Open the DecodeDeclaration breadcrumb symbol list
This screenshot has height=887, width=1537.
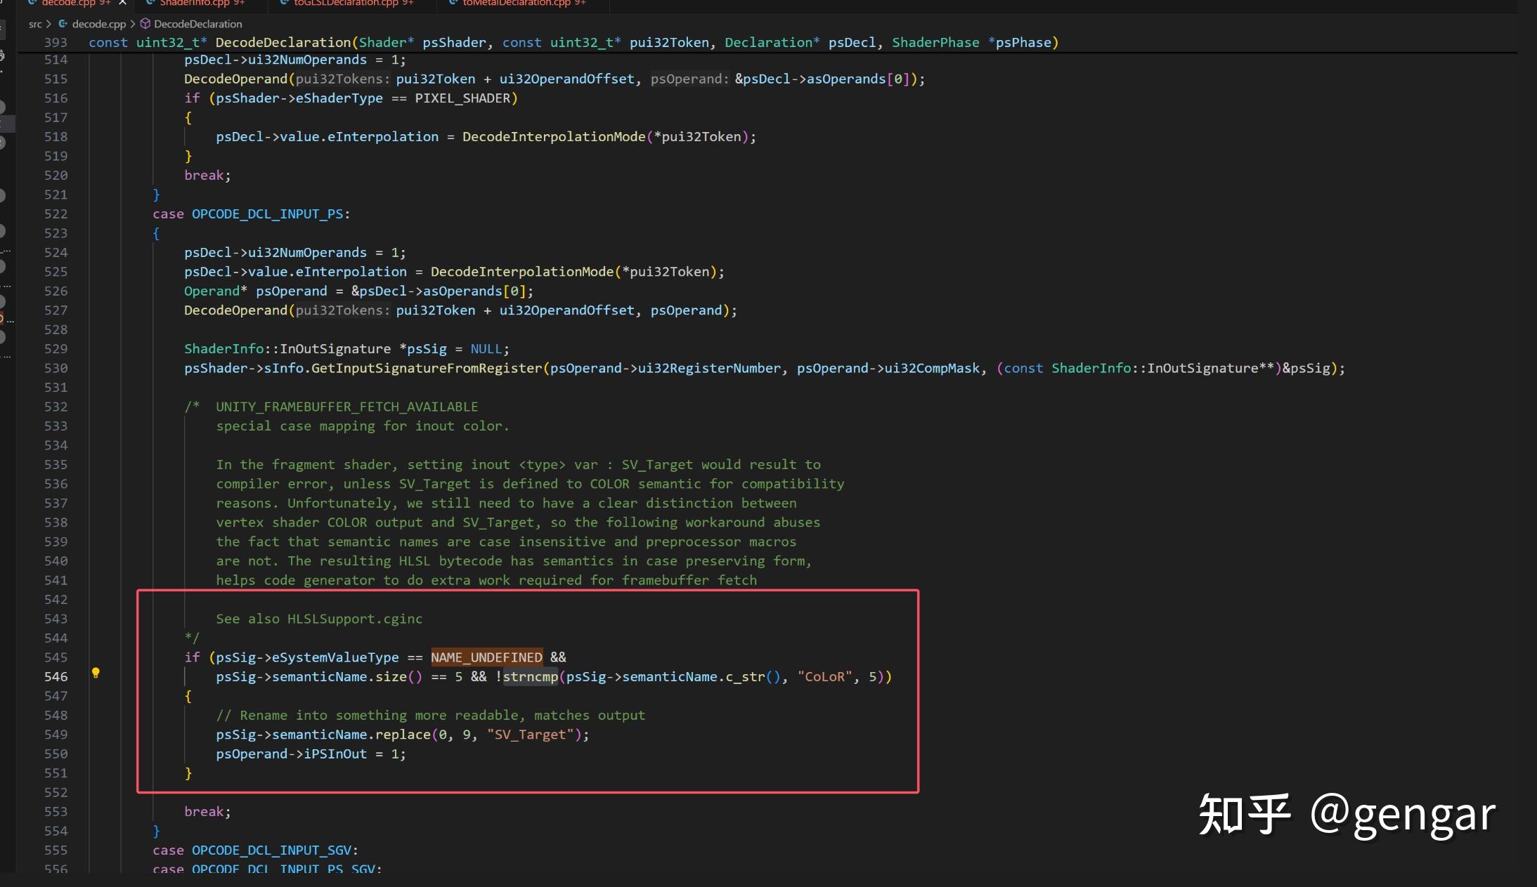[x=197, y=23]
